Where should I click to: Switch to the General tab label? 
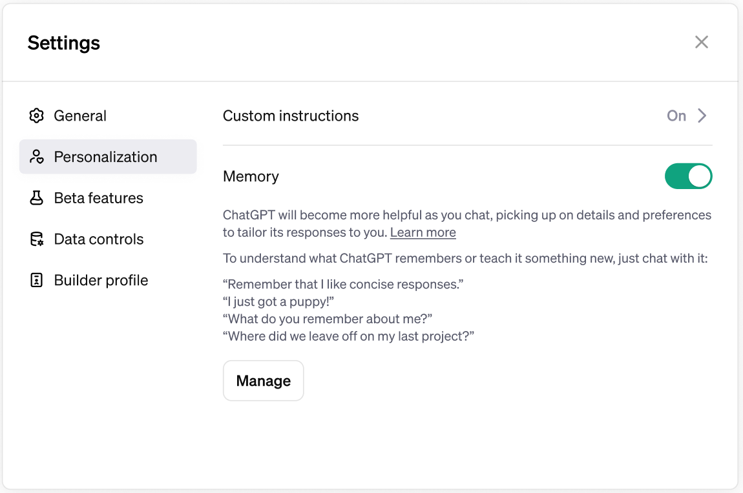tap(80, 116)
